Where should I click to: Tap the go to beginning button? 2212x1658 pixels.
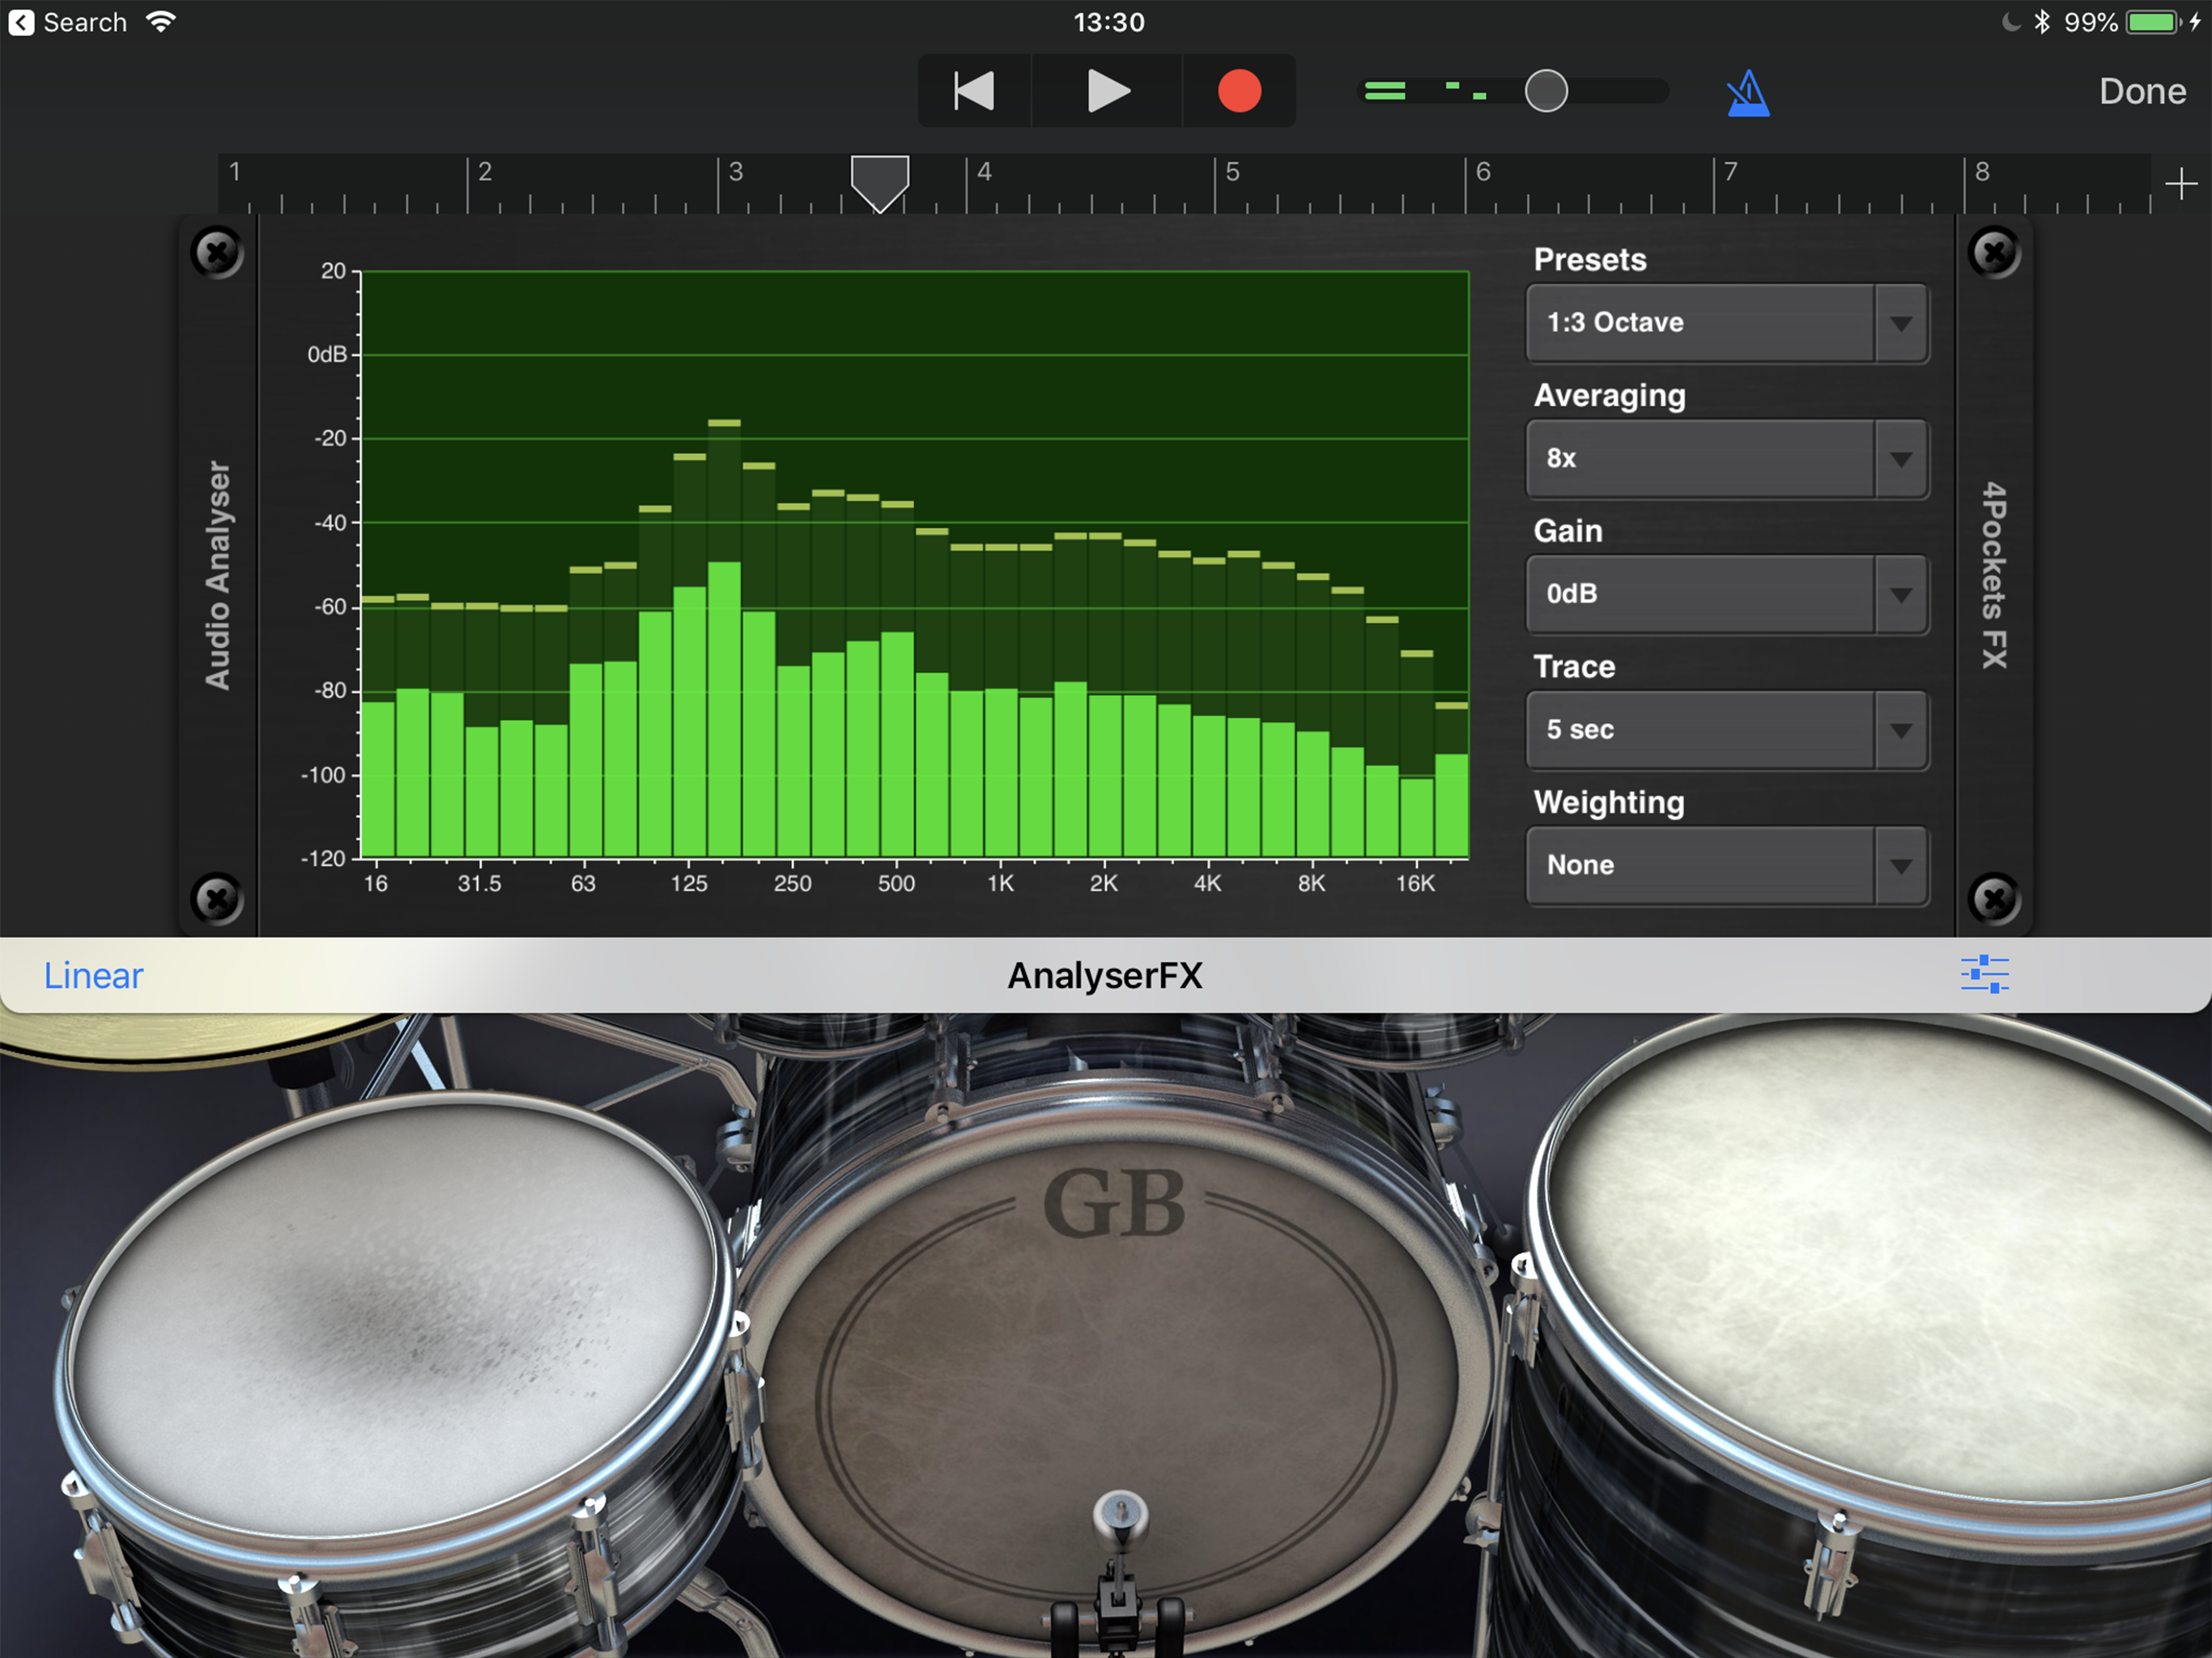click(x=974, y=91)
